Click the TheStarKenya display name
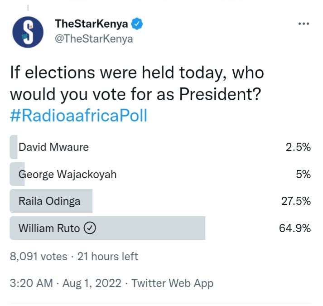This screenshot has width=323, height=306. click(x=91, y=24)
